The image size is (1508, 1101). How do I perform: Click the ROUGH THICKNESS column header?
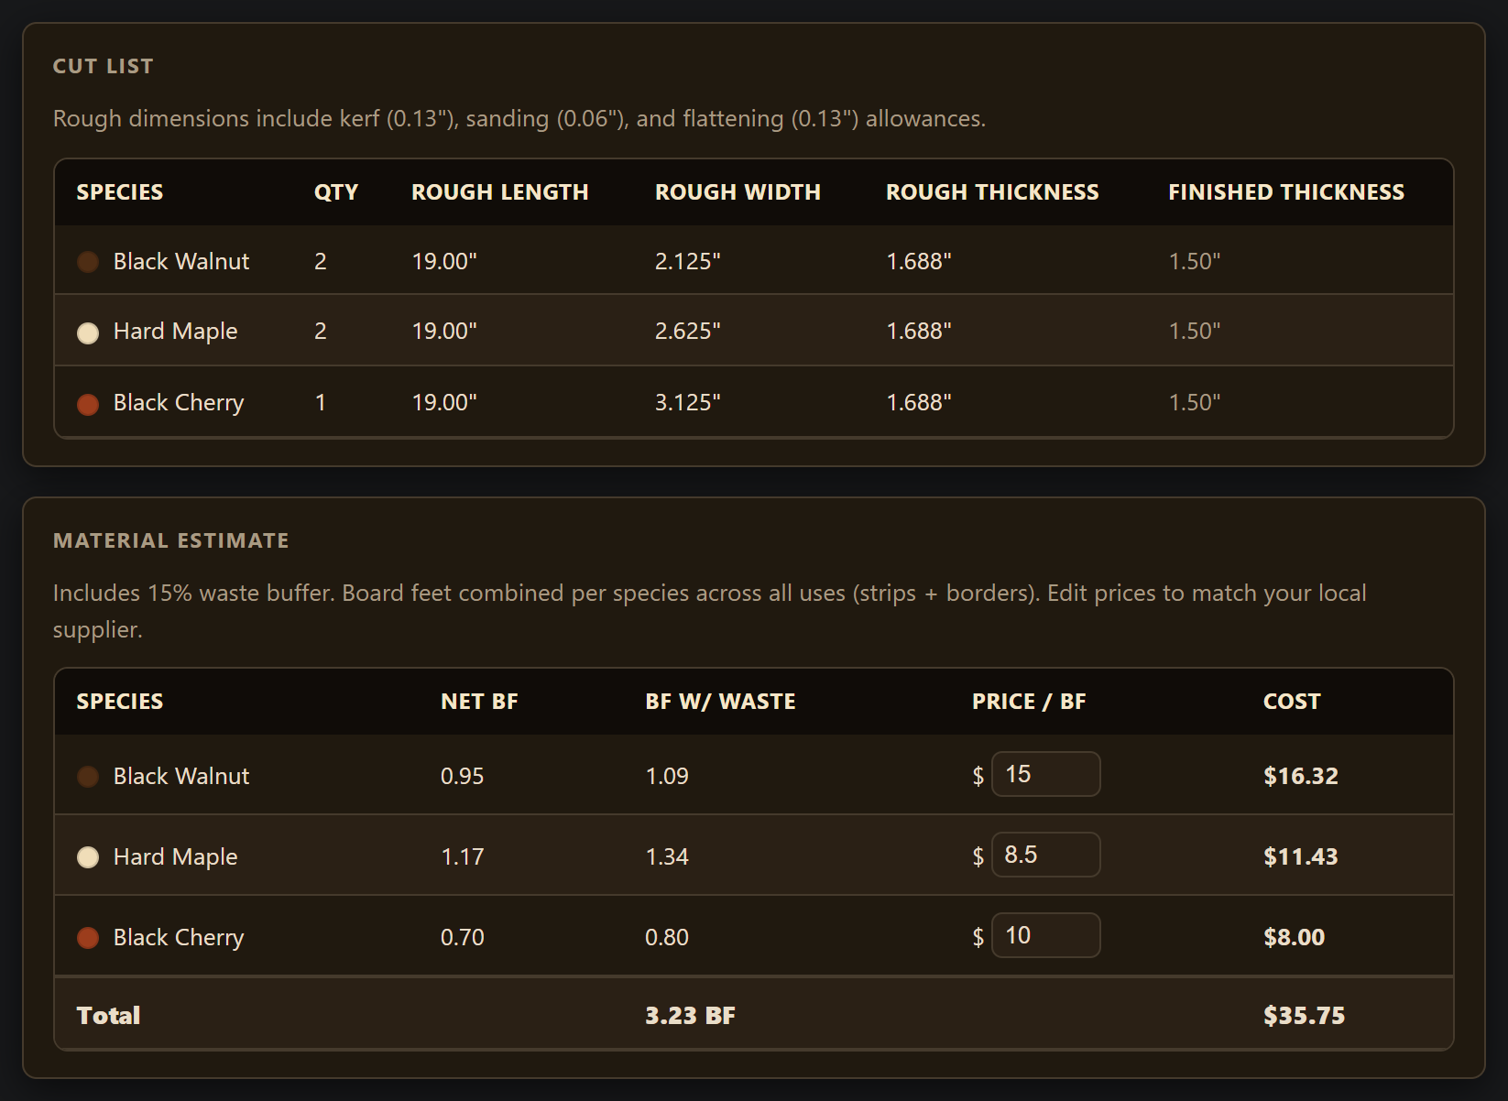(x=992, y=192)
